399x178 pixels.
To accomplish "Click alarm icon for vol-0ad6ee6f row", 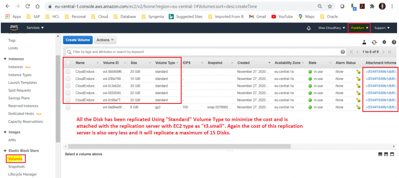I will click(358, 107).
